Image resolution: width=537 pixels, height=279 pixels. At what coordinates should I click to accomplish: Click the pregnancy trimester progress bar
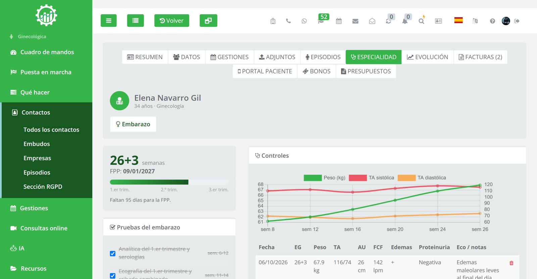coord(169,182)
